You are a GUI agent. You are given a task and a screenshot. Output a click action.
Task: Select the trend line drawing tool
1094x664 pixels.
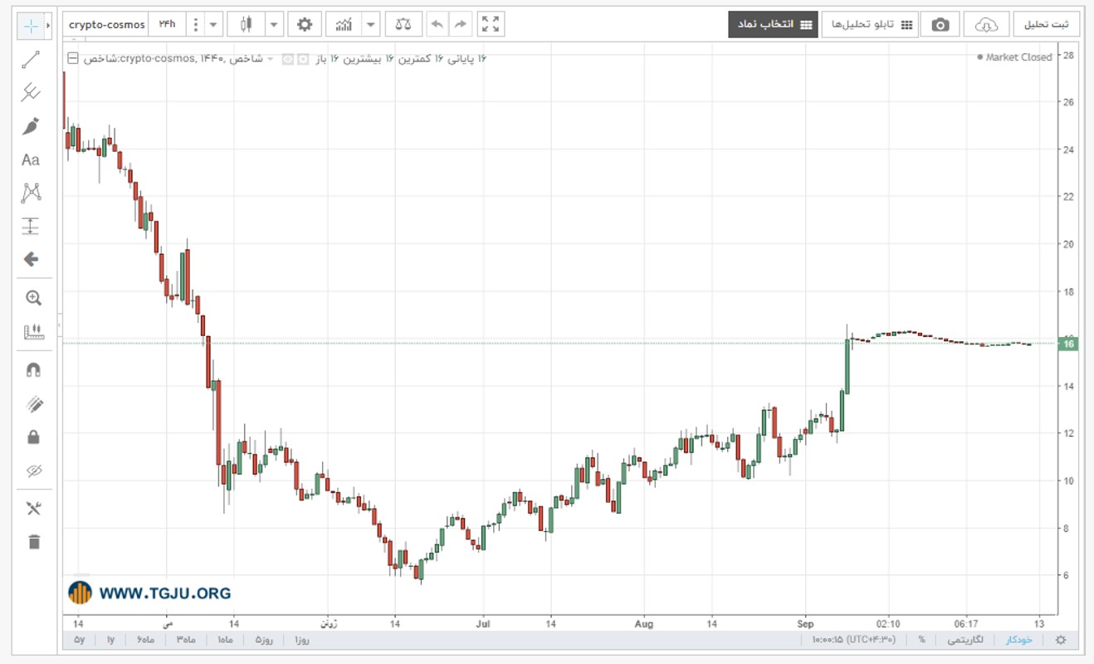[31, 59]
